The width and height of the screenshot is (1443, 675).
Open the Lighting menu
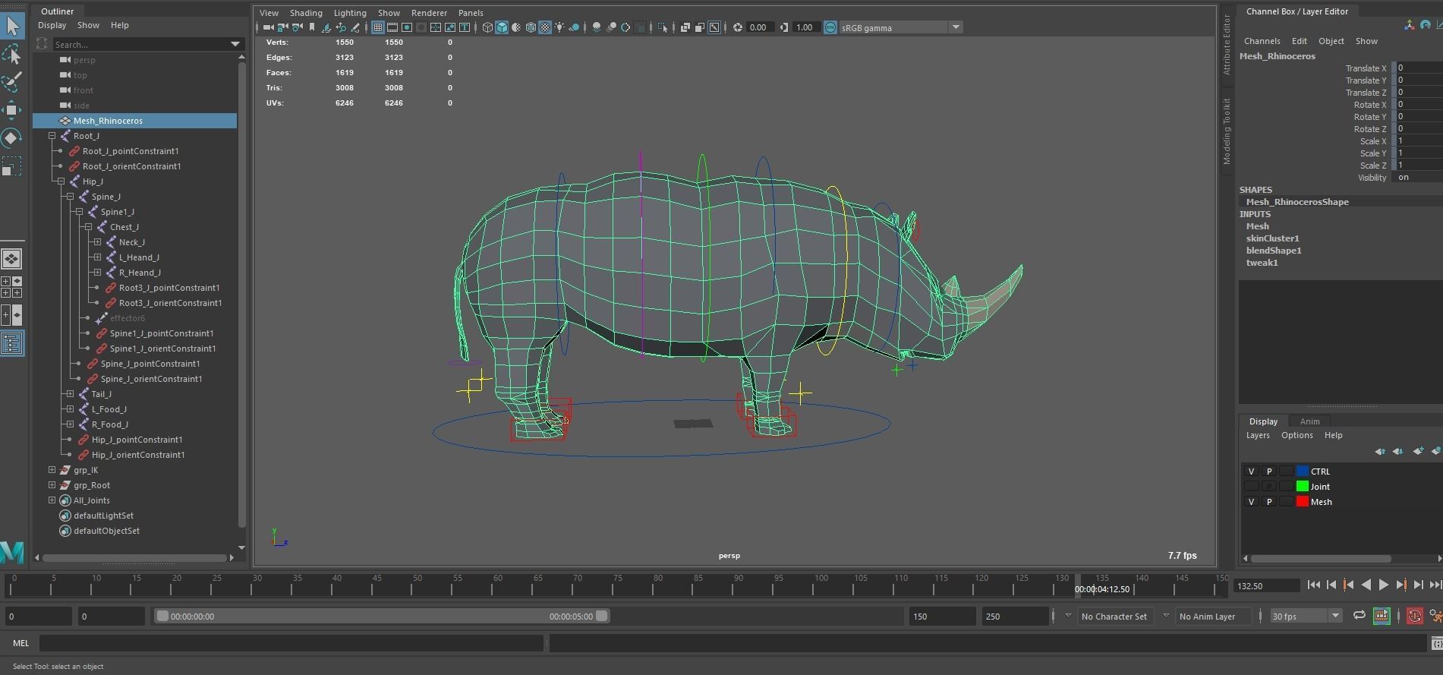pyautogui.click(x=350, y=13)
